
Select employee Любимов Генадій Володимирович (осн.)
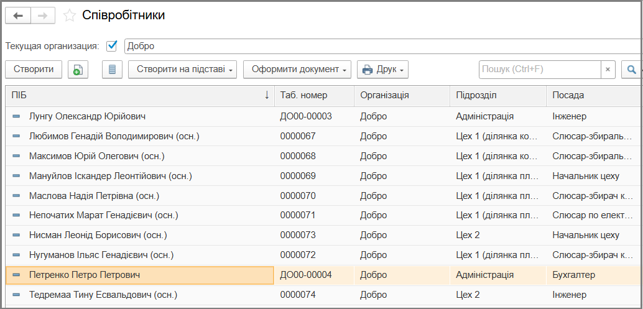(x=114, y=136)
